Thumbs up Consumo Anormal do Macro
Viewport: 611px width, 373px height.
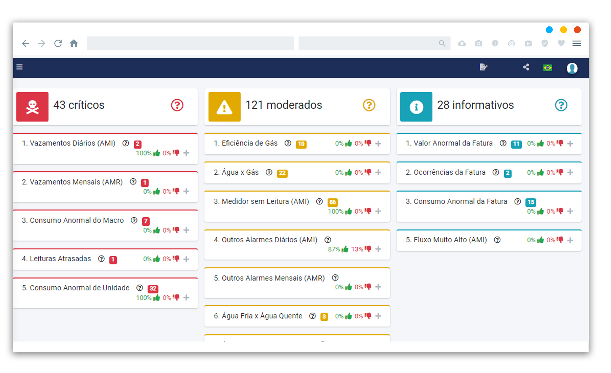point(156,230)
